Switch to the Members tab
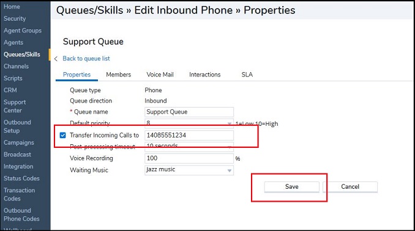Image resolution: width=415 pixels, height=231 pixels. [x=119, y=75]
